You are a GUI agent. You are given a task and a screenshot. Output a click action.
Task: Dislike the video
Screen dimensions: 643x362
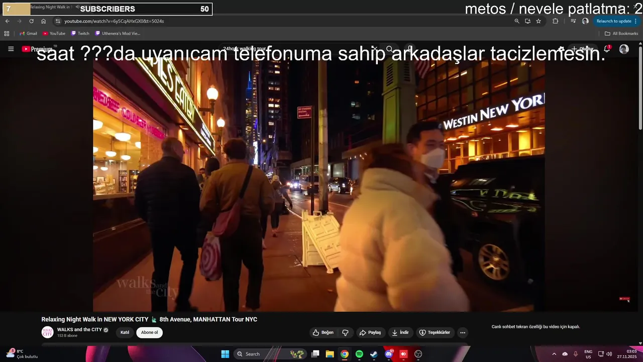coord(345,332)
